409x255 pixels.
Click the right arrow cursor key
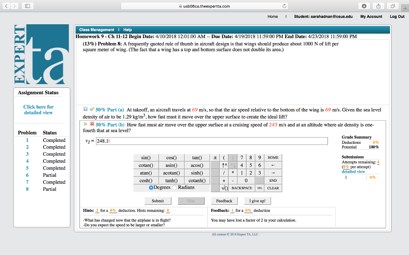[x=273, y=173]
